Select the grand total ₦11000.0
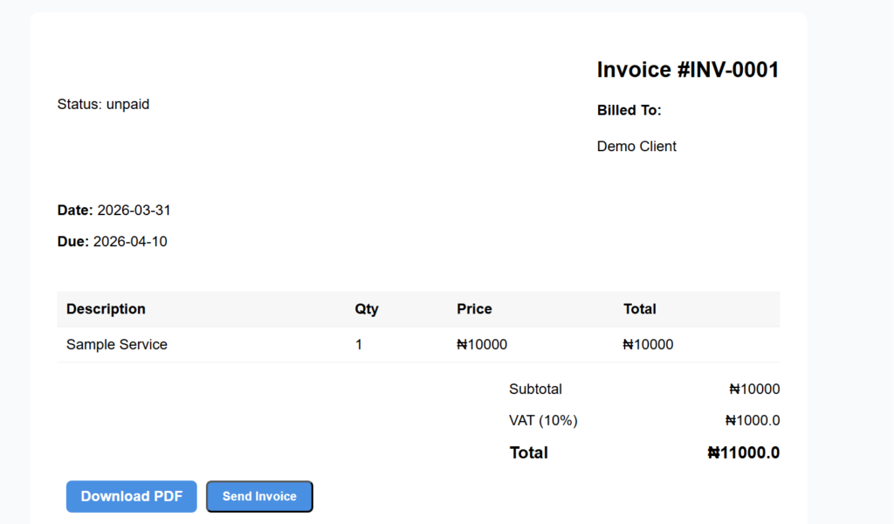This screenshot has height=524, width=894. (x=744, y=453)
